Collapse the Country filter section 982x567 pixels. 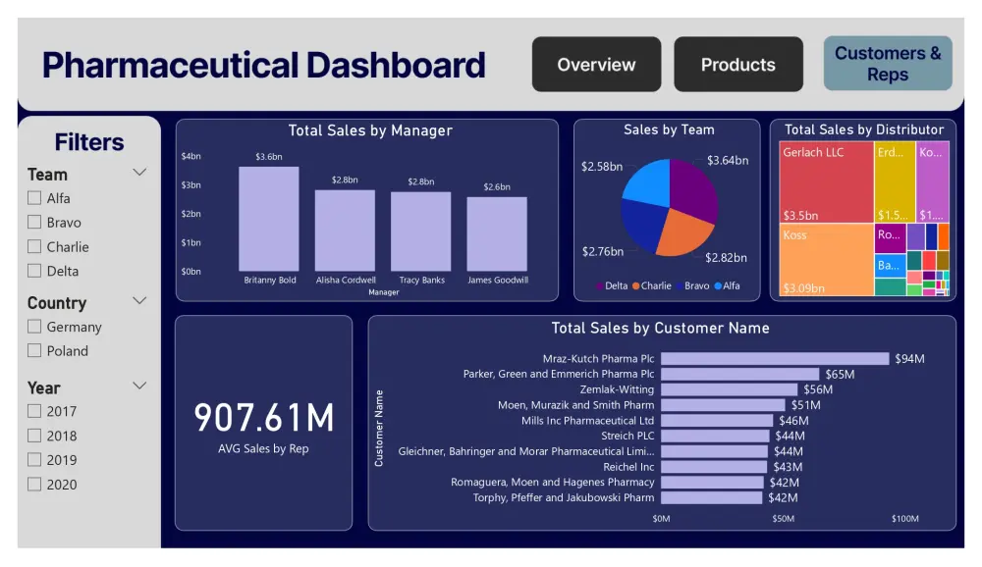tap(139, 300)
